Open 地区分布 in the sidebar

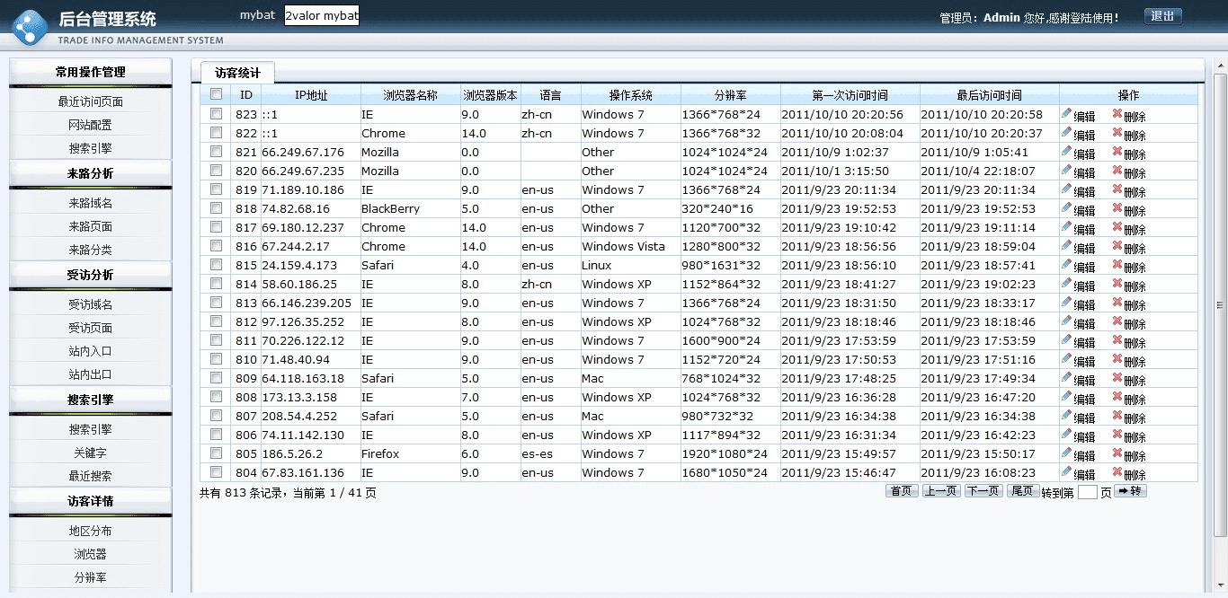(90, 532)
